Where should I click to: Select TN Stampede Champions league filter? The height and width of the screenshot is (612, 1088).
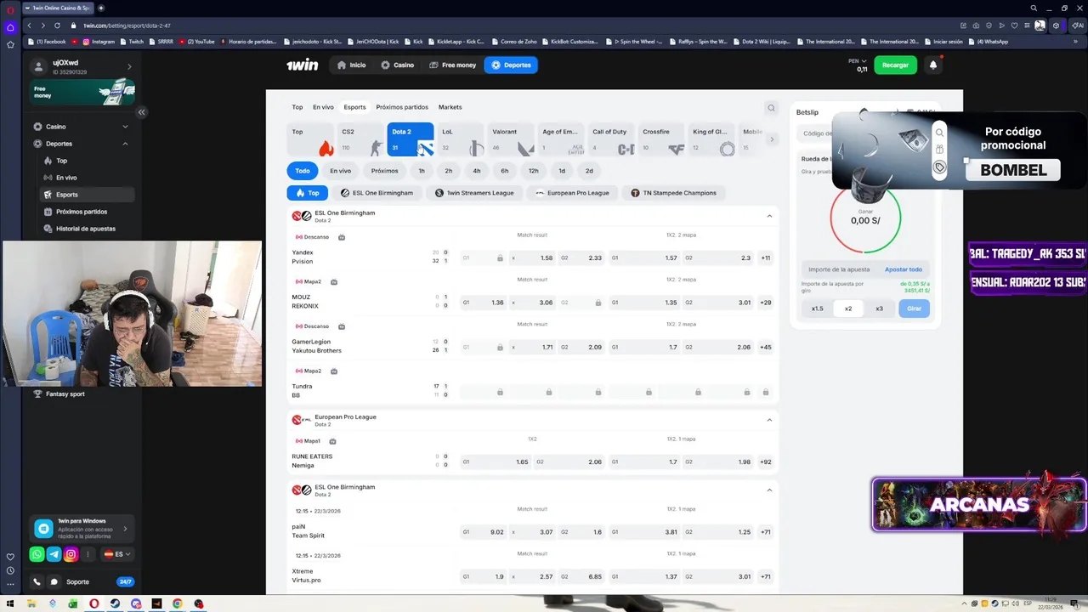(674, 193)
